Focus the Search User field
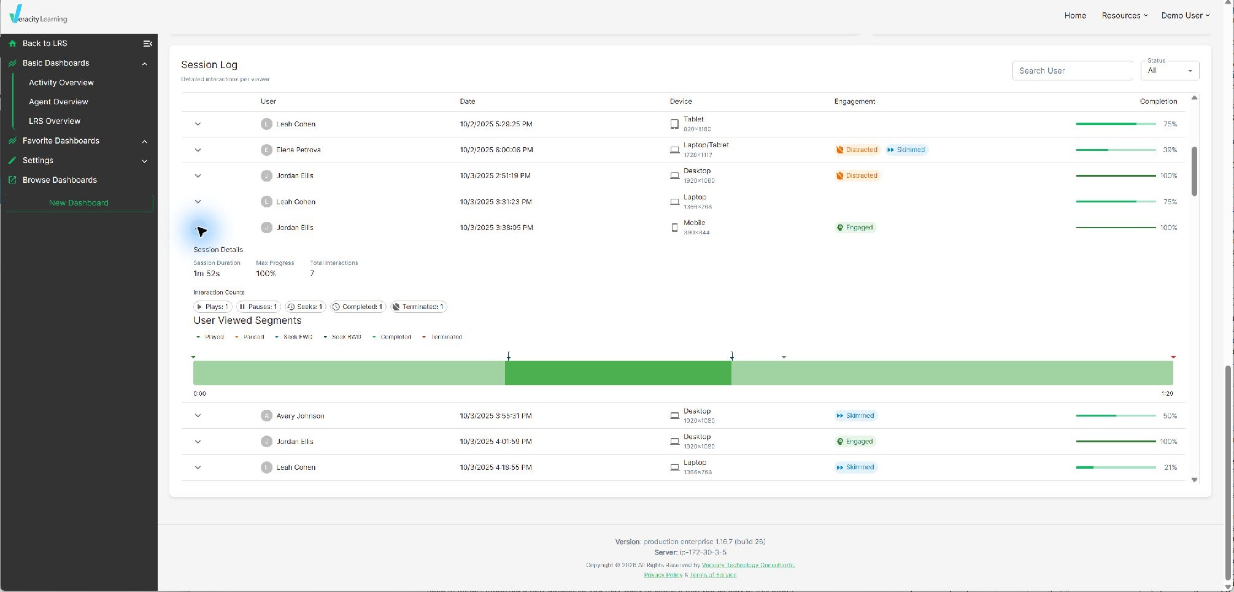 tap(1072, 71)
